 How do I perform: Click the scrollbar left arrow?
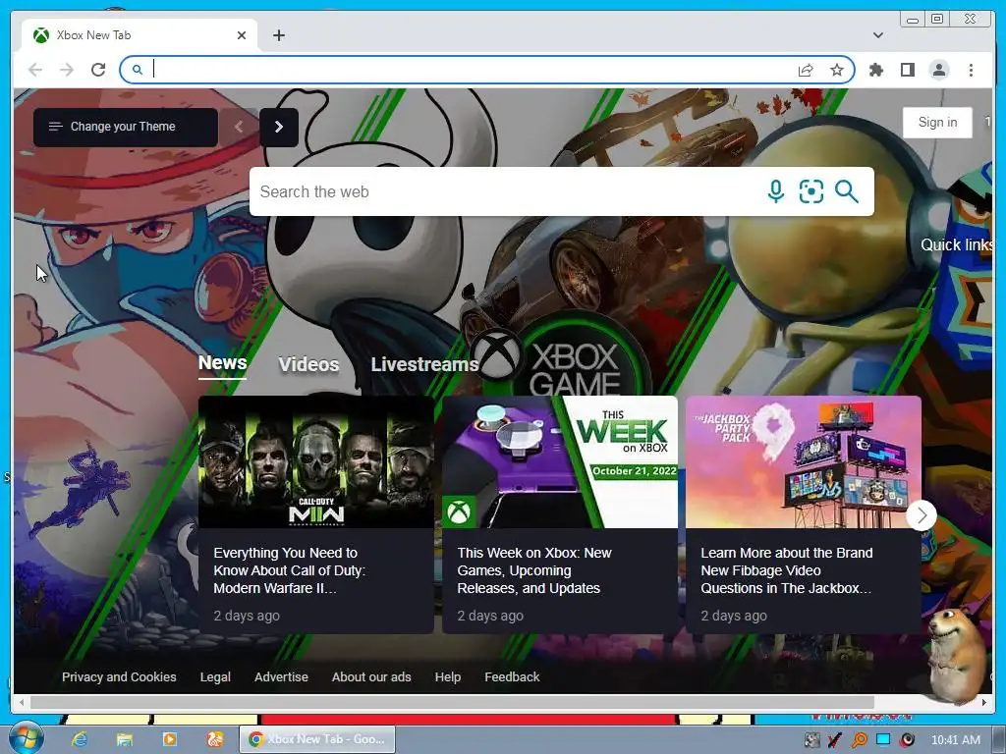point(22,703)
